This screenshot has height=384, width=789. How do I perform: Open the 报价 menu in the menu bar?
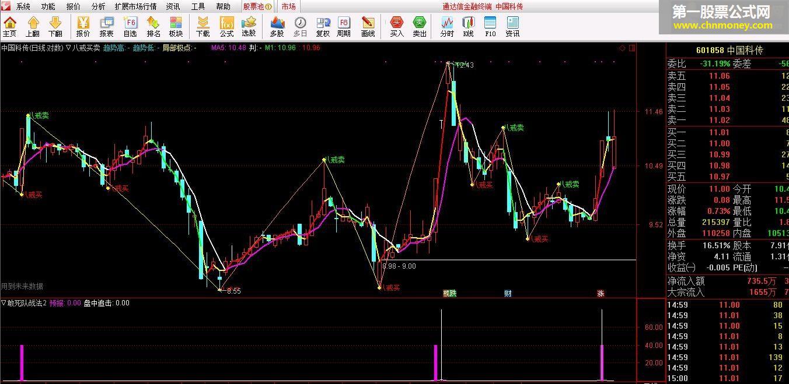click(74, 6)
